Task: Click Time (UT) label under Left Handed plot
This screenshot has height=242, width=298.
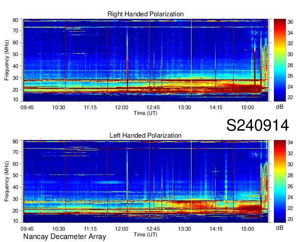Action: point(145,235)
